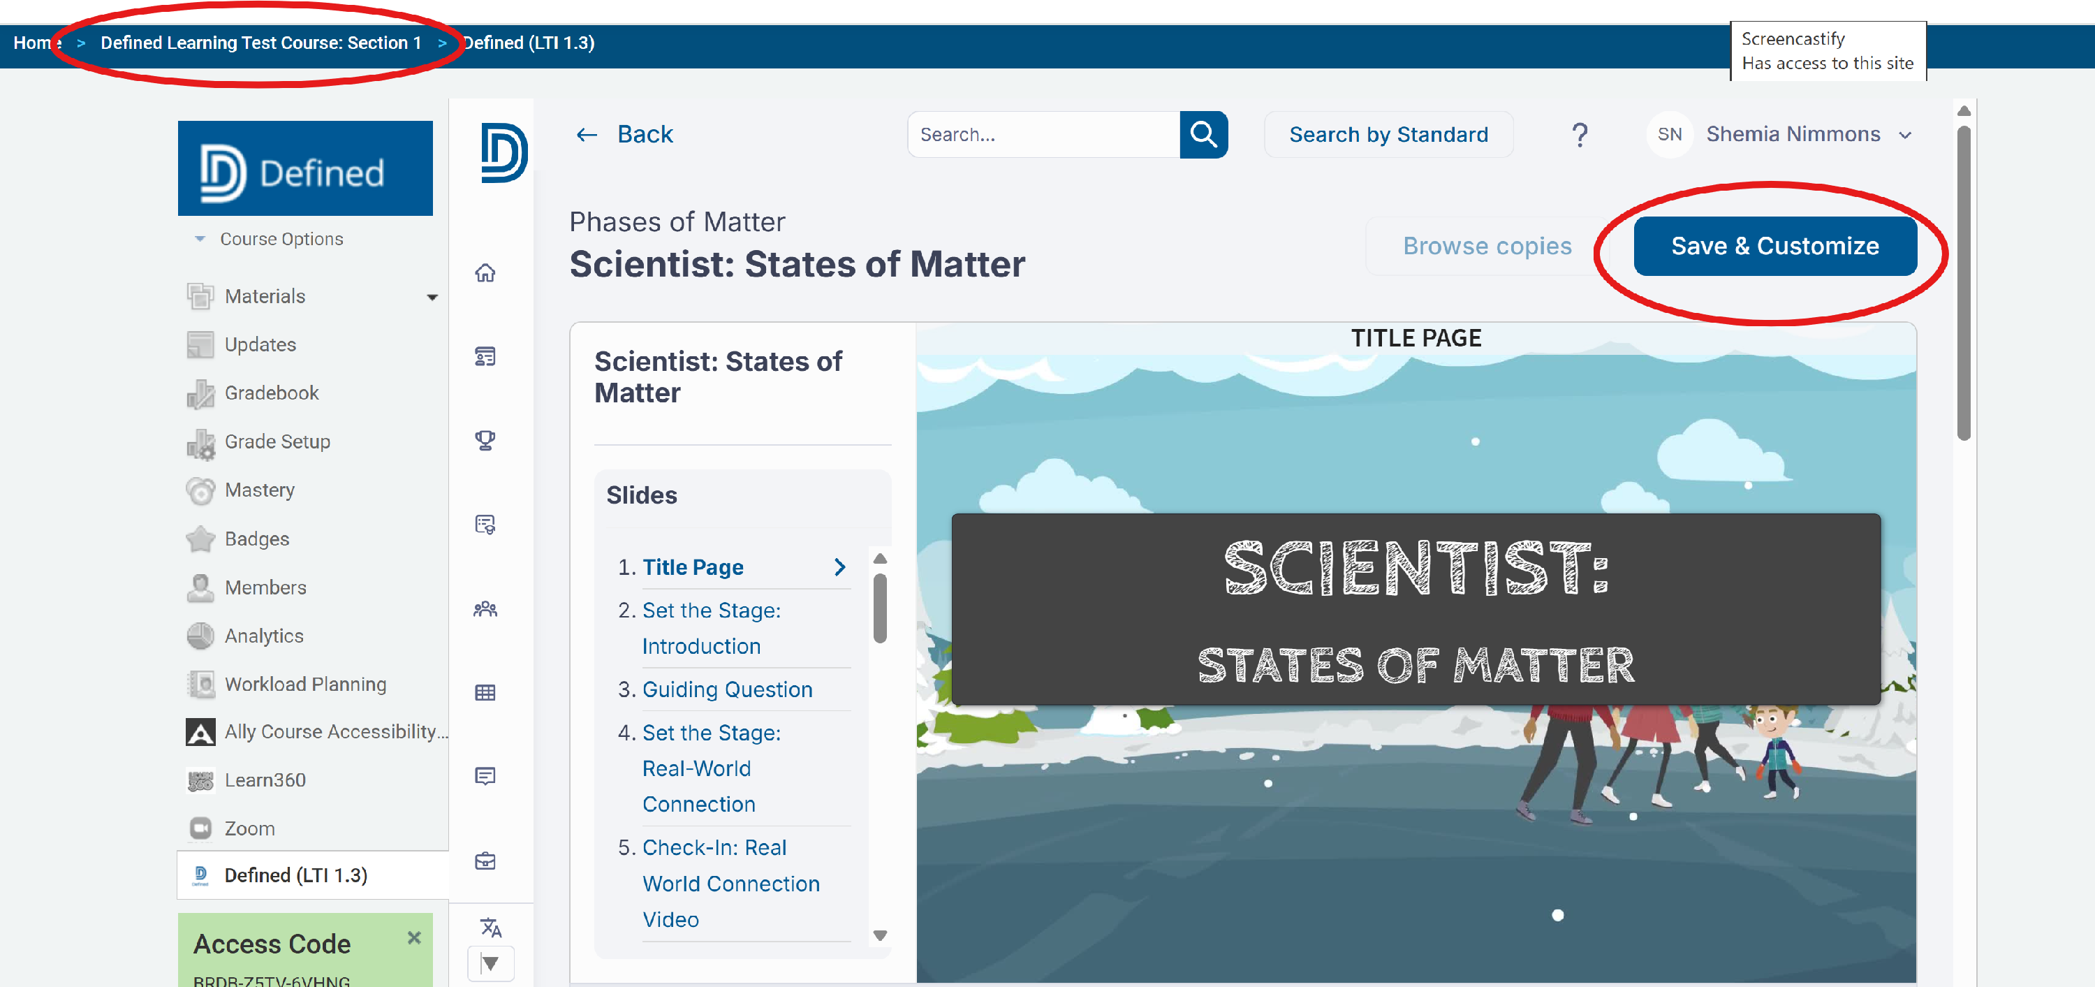Viewport: 2095px width, 987px height.
Task: Click Browse copies button
Action: click(x=1487, y=246)
